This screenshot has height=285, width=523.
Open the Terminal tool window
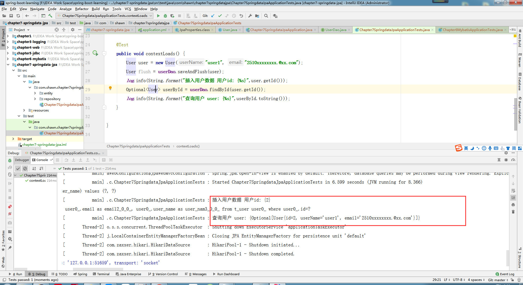[101, 274]
